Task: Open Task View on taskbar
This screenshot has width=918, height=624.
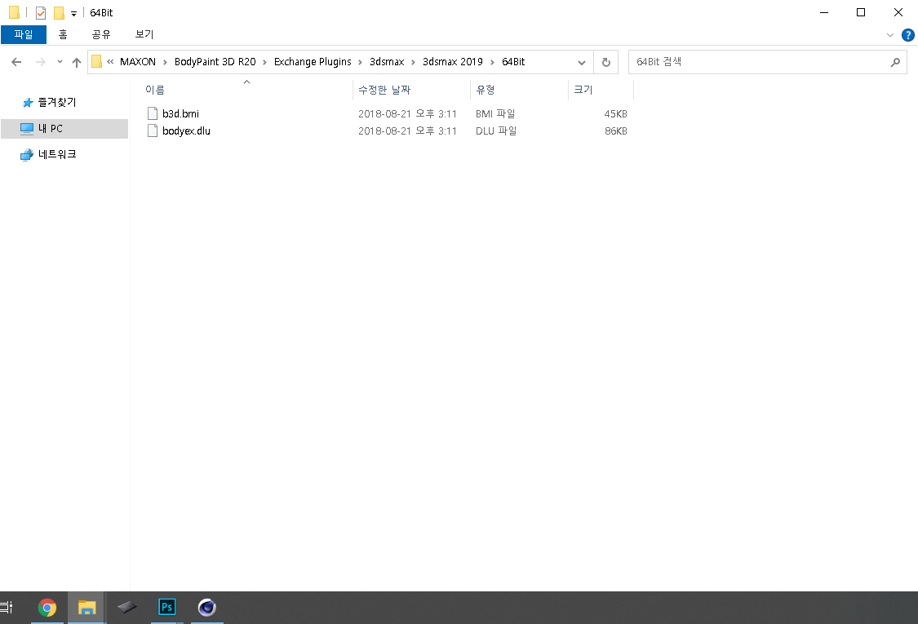Action: [7, 608]
